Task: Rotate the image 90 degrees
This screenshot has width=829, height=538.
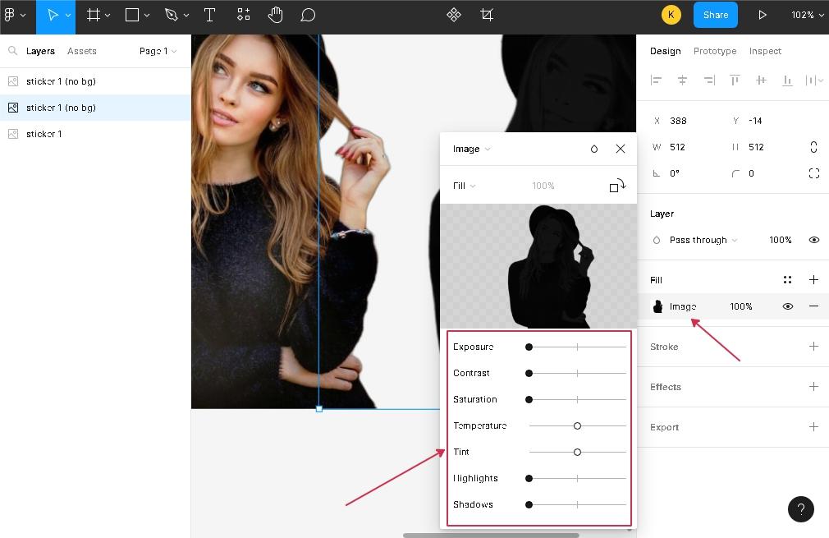Action: [617, 186]
